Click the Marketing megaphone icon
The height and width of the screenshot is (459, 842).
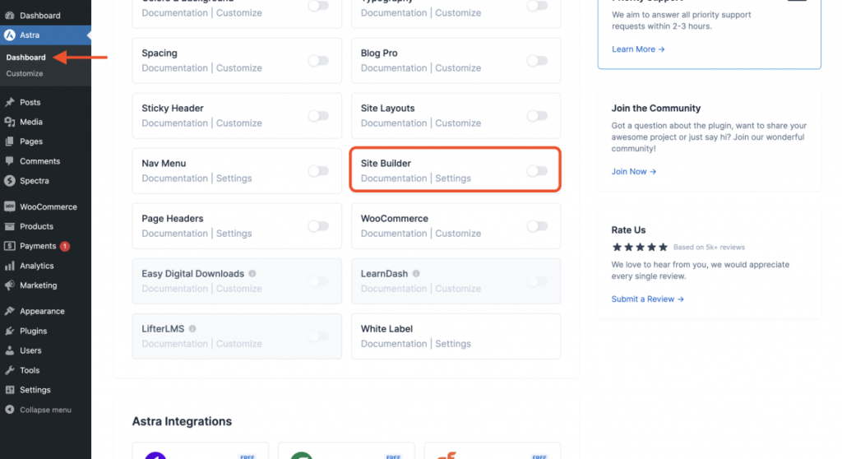(10, 285)
